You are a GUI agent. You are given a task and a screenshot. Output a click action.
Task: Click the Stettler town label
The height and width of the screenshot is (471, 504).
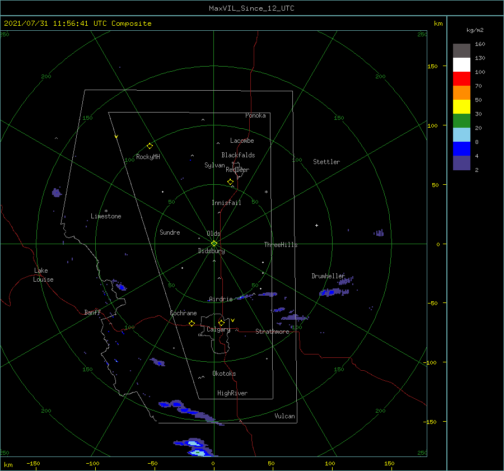click(326, 162)
